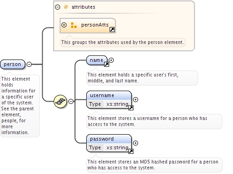The width and height of the screenshot is (233, 174).
Task: Follow the password reference arrow icon
Action: click(x=131, y=151)
